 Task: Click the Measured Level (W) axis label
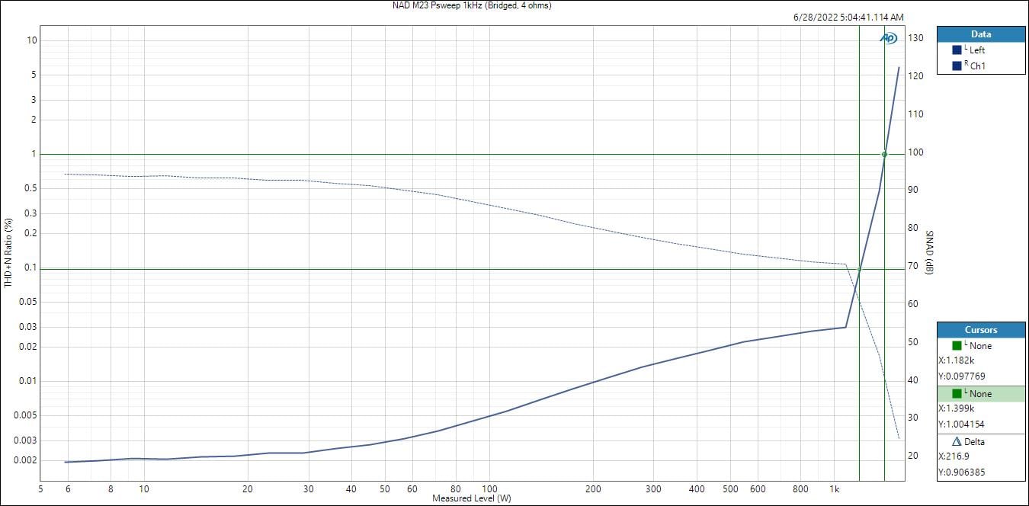pyautogui.click(x=471, y=498)
